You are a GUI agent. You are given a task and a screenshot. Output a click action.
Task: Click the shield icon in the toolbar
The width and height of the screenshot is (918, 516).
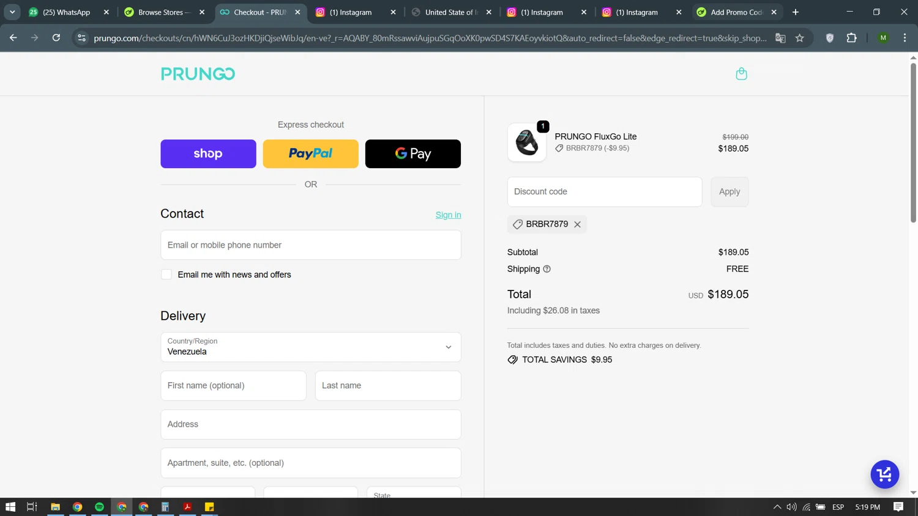pyautogui.click(x=829, y=38)
